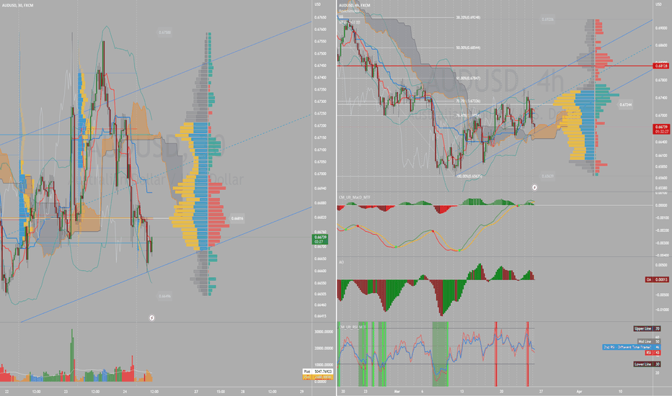Viewport: 672px width, 396px height.
Task: Click the 0.67650 price axis value
Action: 320,17
